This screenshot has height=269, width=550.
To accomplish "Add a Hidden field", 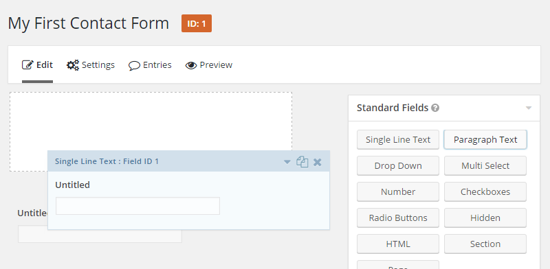I will (x=485, y=218).
